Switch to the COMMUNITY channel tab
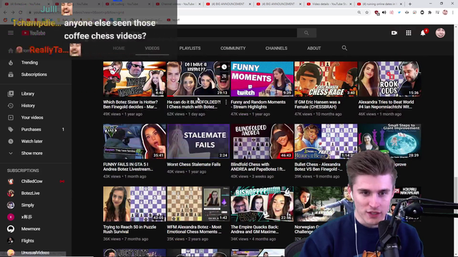458x257 pixels. click(x=233, y=48)
